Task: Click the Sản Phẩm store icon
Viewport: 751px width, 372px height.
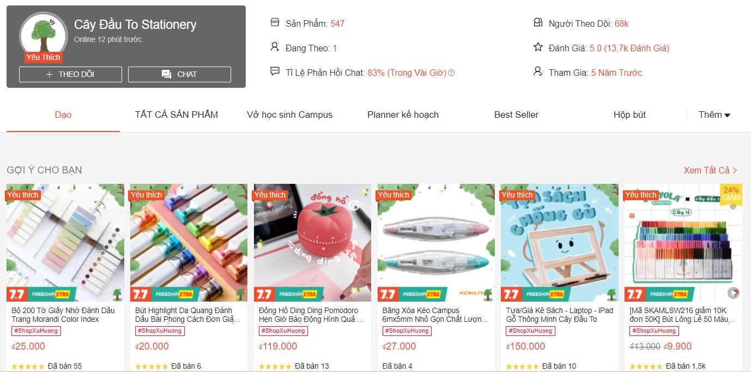Action: [x=275, y=23]
